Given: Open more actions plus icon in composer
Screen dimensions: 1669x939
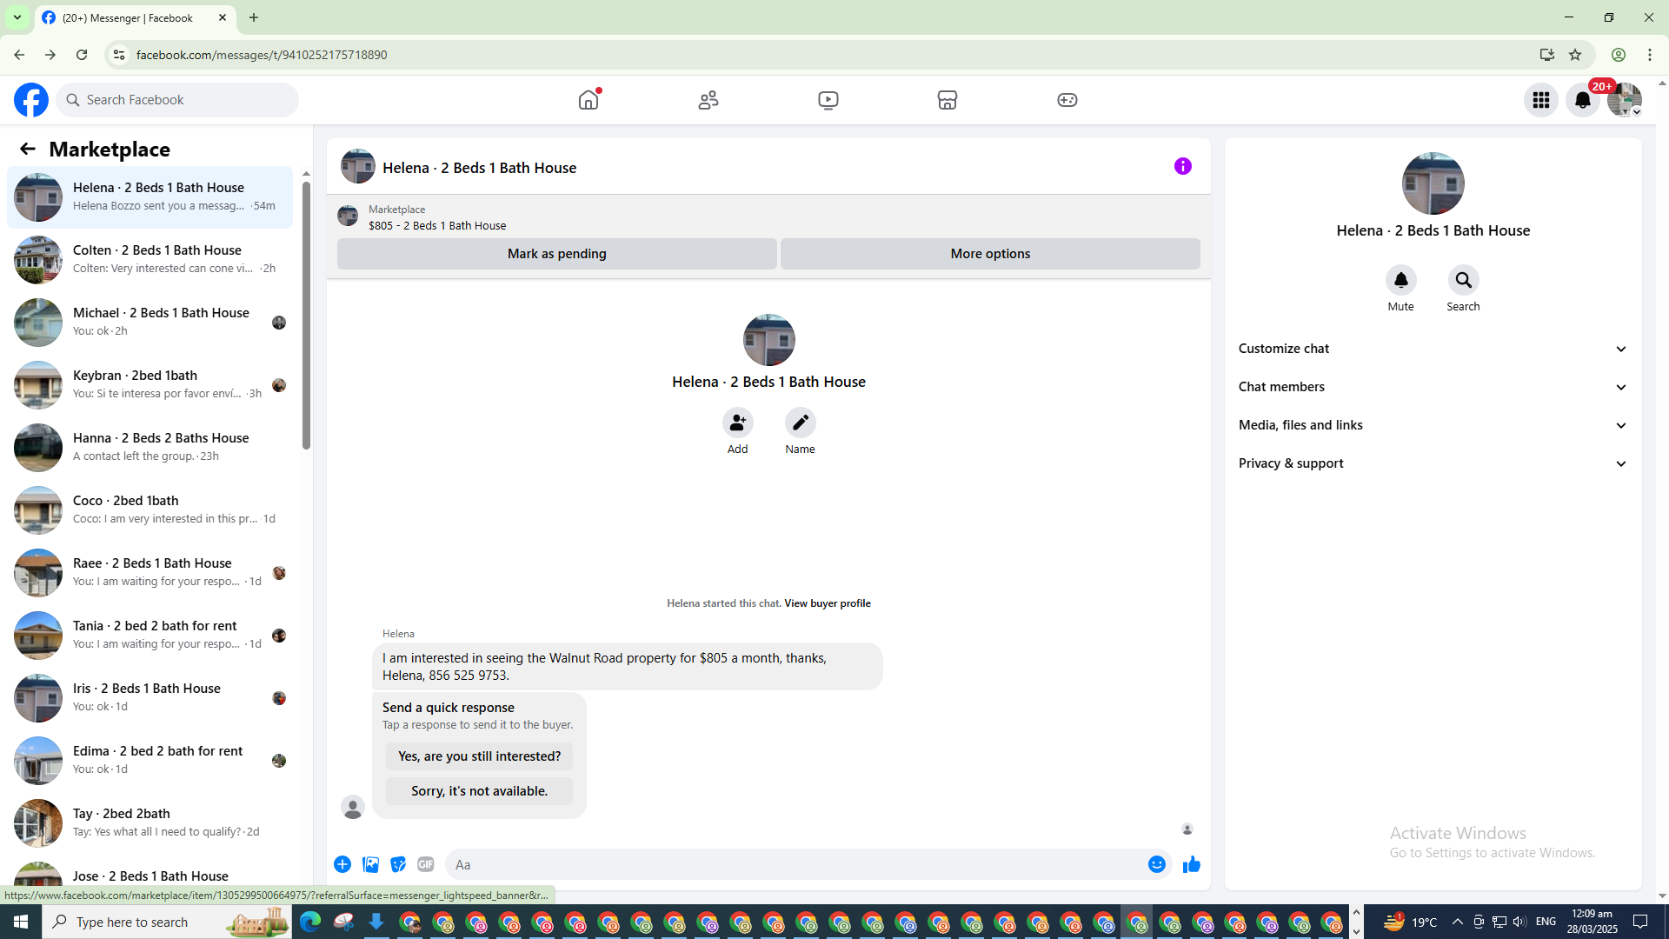Looking at the screenshot, I should (342, 864).
